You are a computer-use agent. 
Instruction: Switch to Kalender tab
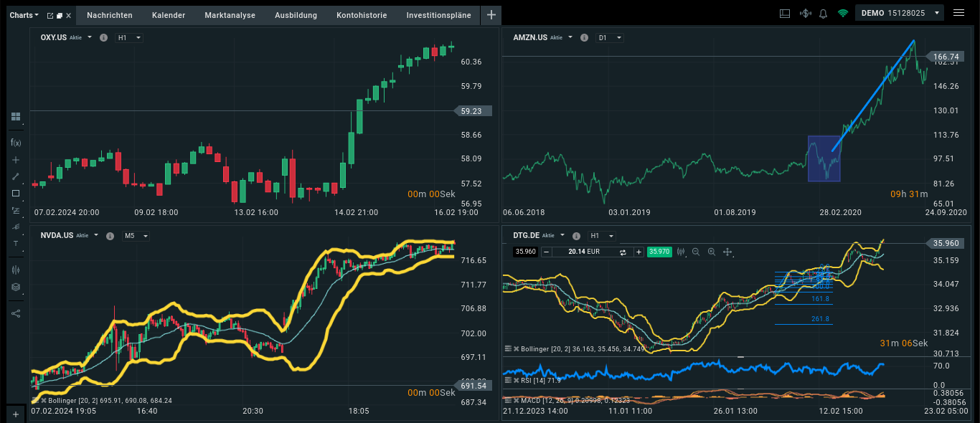click(169, 15)
